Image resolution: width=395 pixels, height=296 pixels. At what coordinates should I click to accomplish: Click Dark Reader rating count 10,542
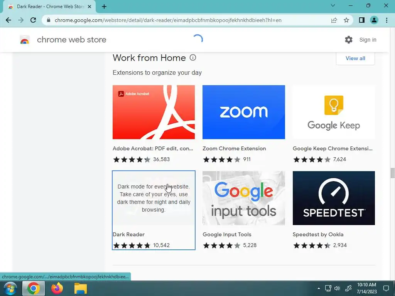[162, 245]
